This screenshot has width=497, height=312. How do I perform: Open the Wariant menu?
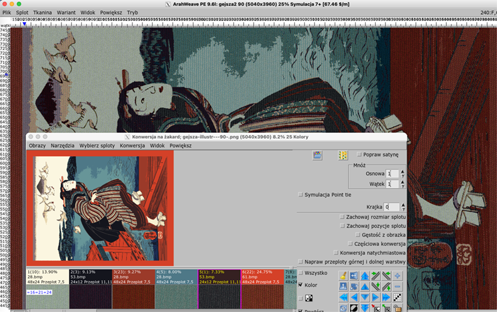tap(66, 13)
